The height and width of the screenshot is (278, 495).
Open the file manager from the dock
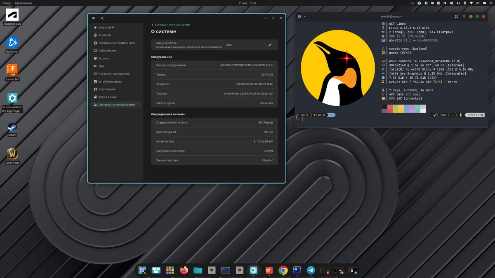click(x=198, y=270)
